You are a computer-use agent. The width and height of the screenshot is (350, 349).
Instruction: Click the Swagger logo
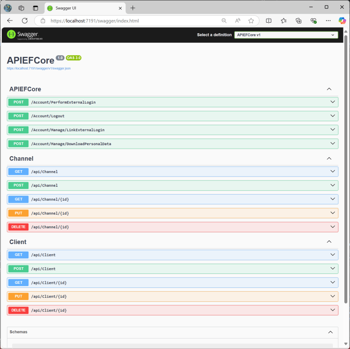(24, 35)
